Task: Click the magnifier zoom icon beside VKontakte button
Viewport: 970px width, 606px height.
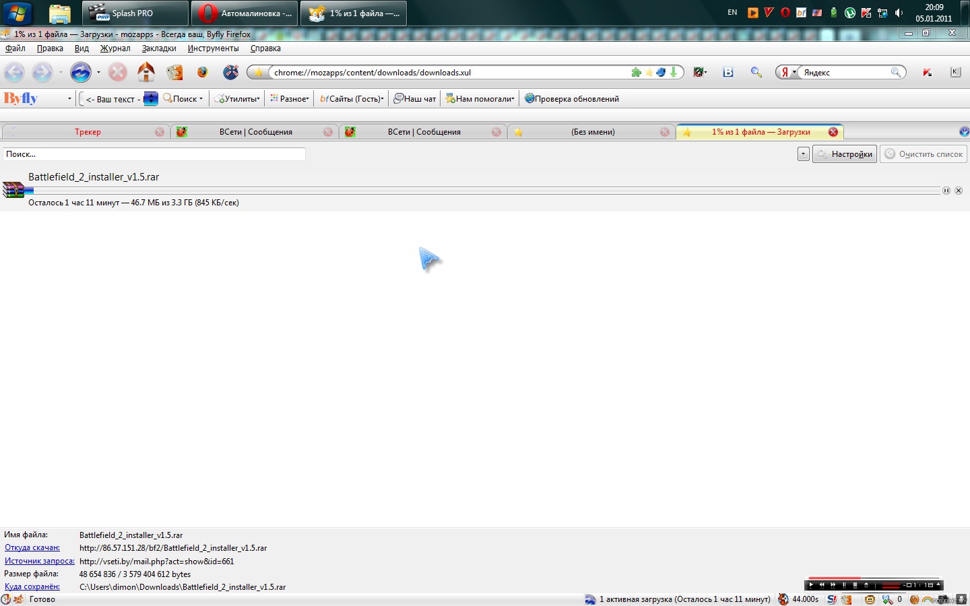Action: 756,72
